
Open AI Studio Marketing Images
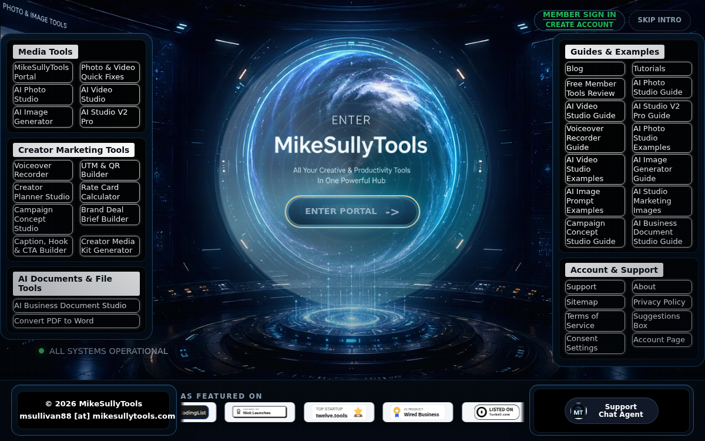[x=662, y=201]
